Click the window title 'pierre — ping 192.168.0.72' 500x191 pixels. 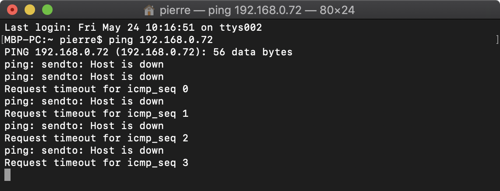[x=231, y=10]
